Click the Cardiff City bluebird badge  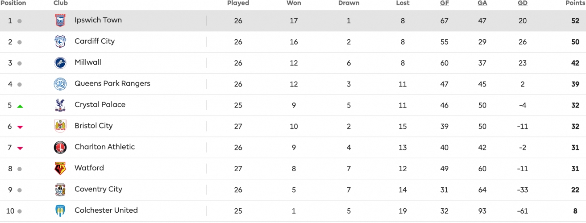(60, 42)
